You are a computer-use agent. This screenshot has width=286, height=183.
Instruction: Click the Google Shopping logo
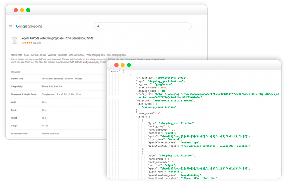[x=29, y=26]
